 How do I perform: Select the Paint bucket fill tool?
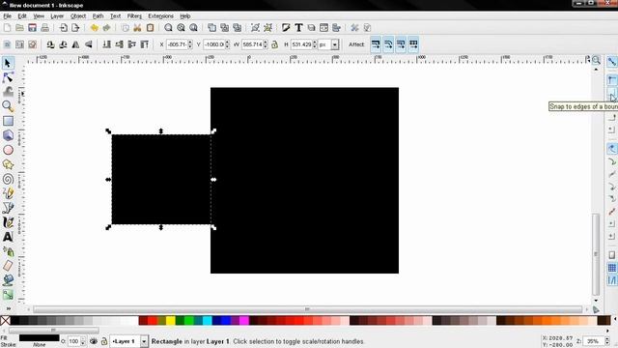coord(8,280)
